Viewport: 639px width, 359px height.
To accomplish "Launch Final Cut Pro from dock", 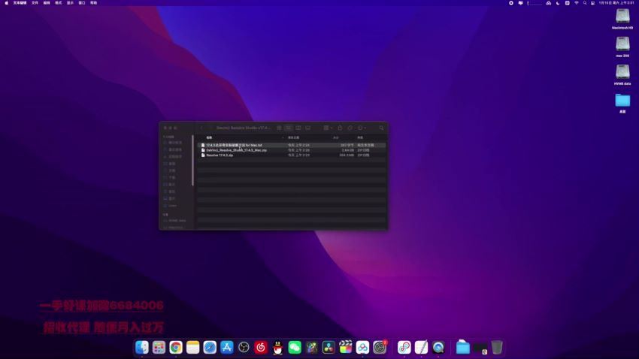I will coord(346,347).
